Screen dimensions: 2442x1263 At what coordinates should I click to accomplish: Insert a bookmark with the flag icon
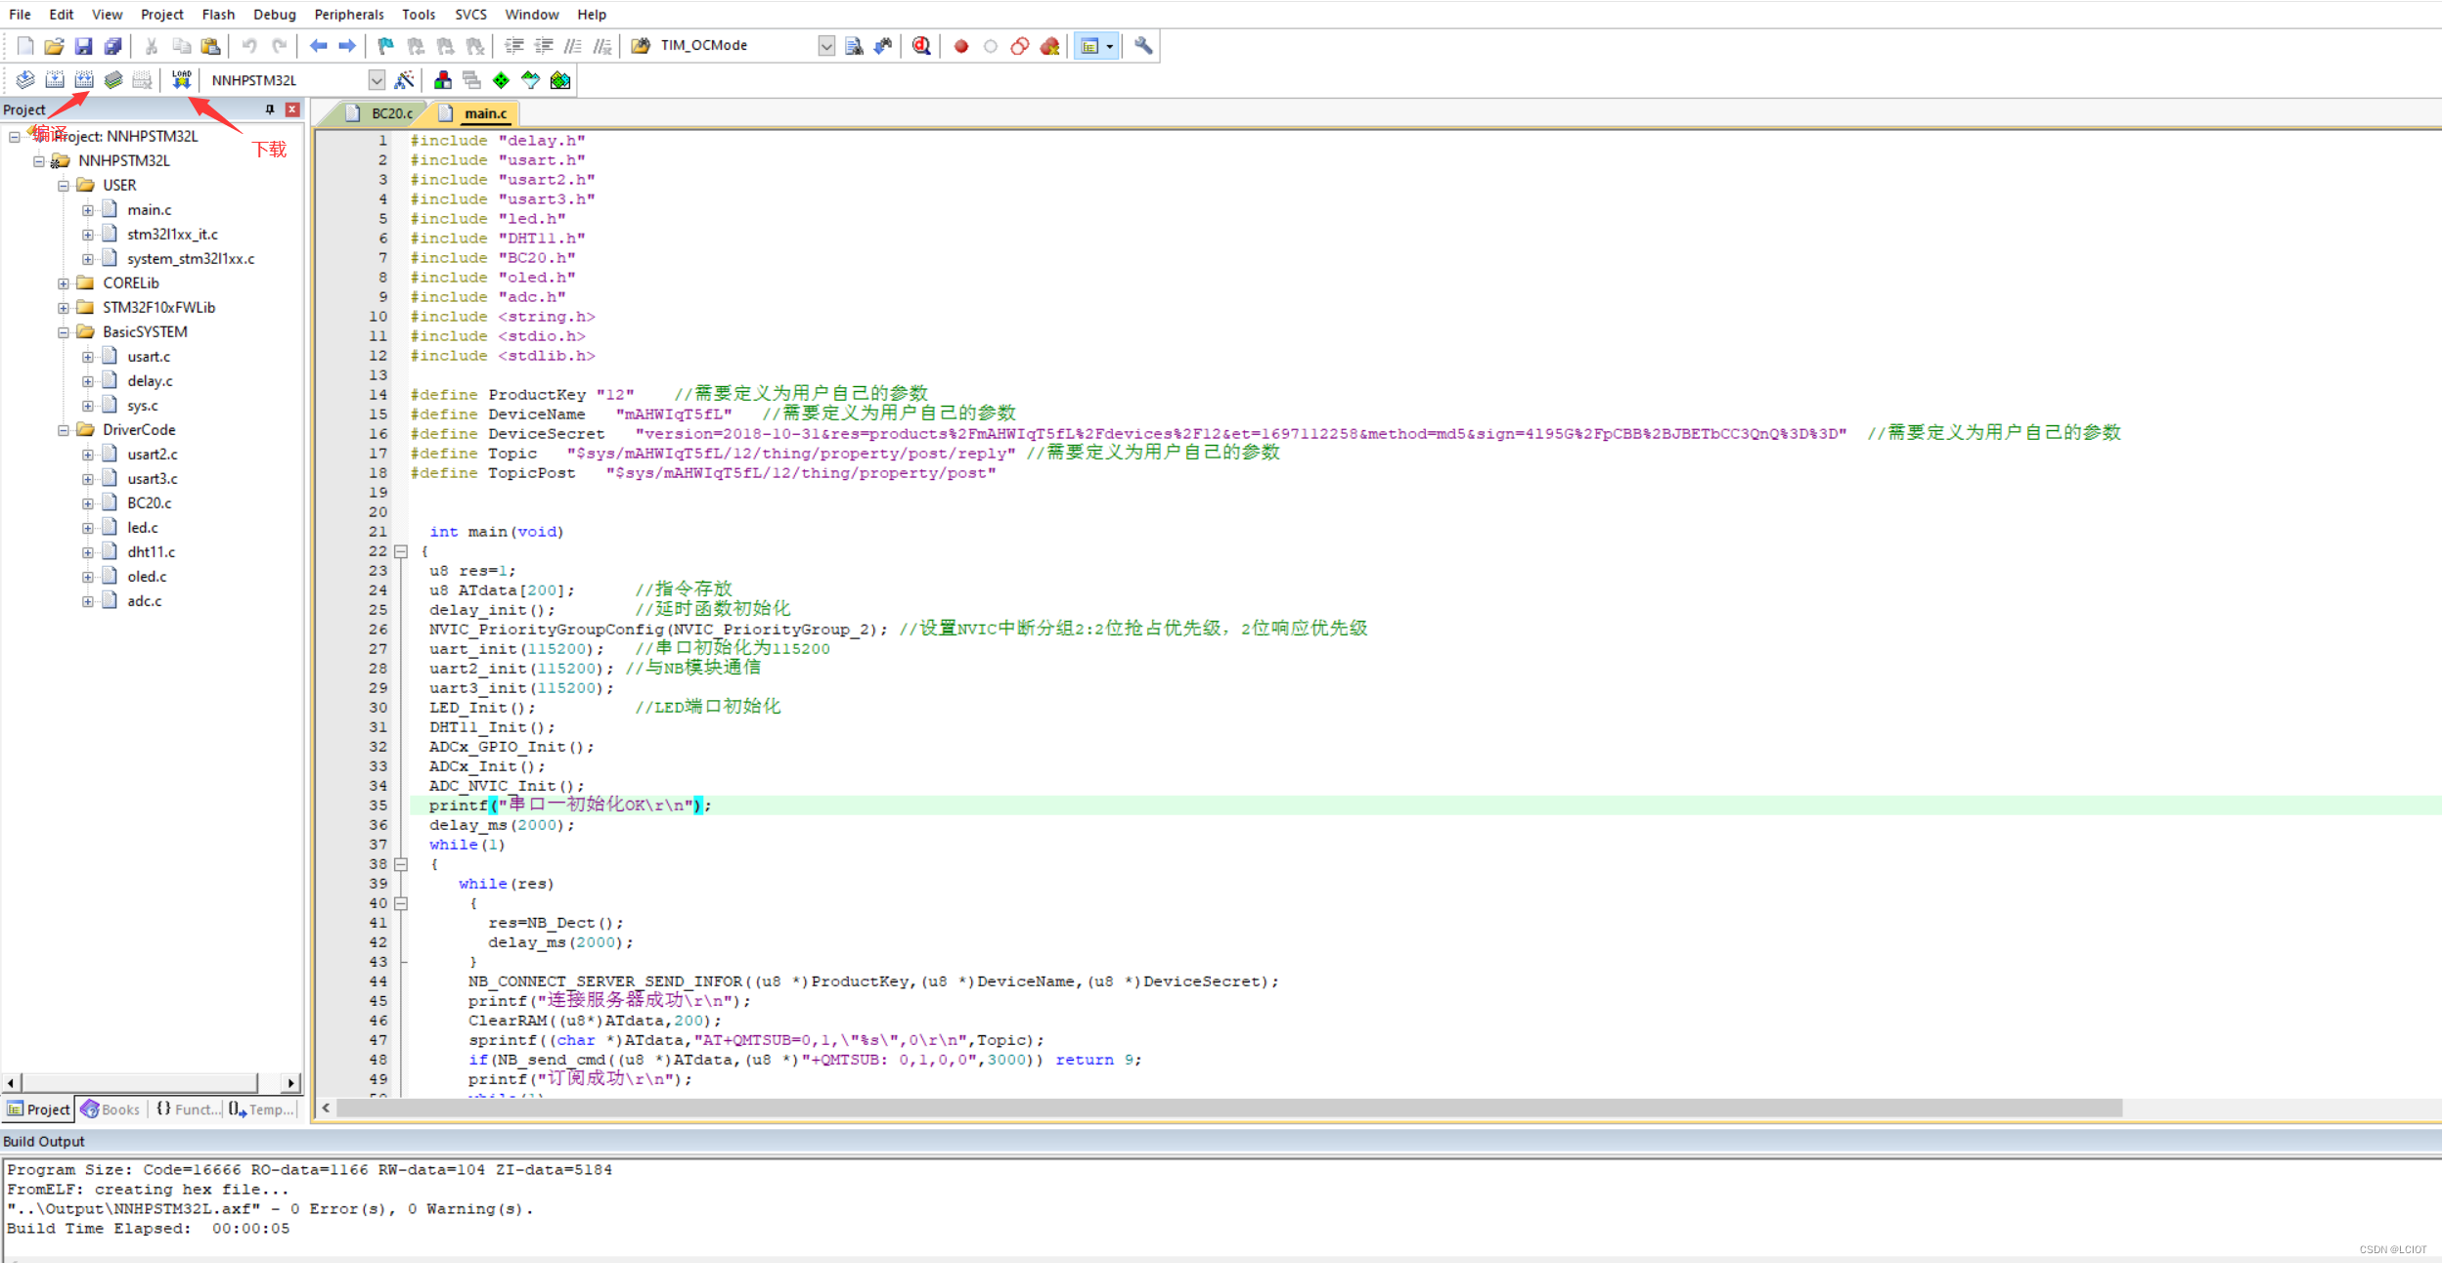[x=385, y=46]
